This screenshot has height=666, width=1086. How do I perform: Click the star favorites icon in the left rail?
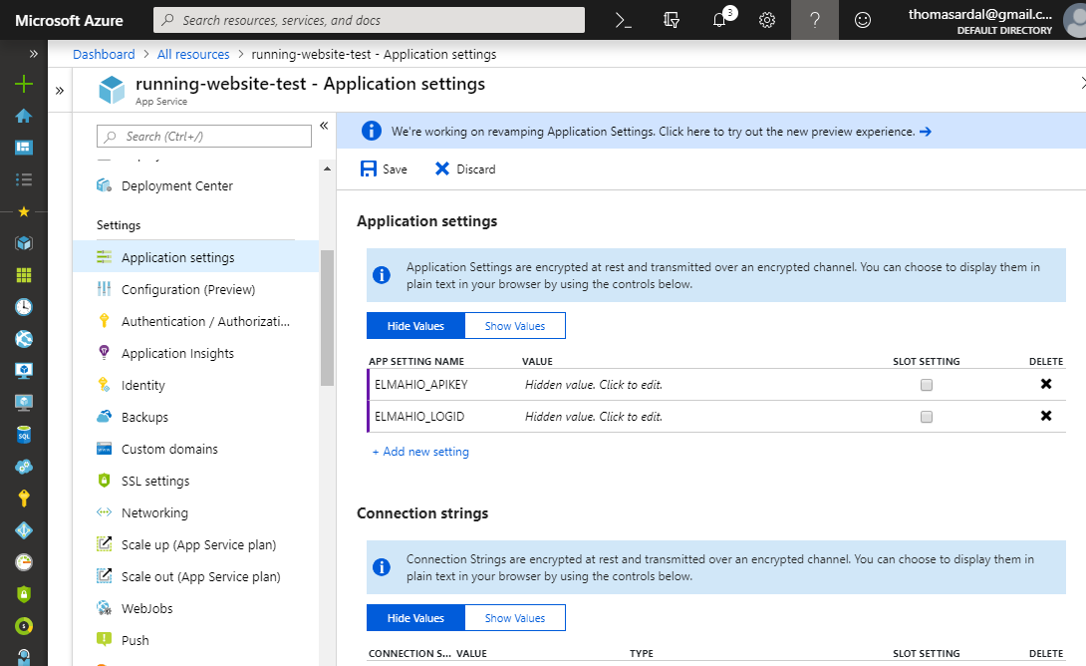point(24,211)
